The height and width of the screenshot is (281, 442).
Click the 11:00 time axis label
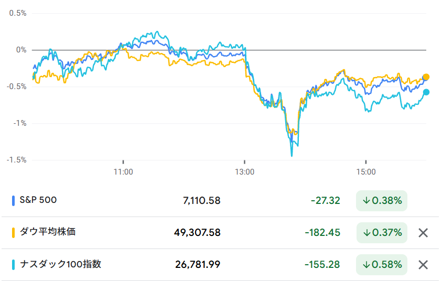coord(123,171)
